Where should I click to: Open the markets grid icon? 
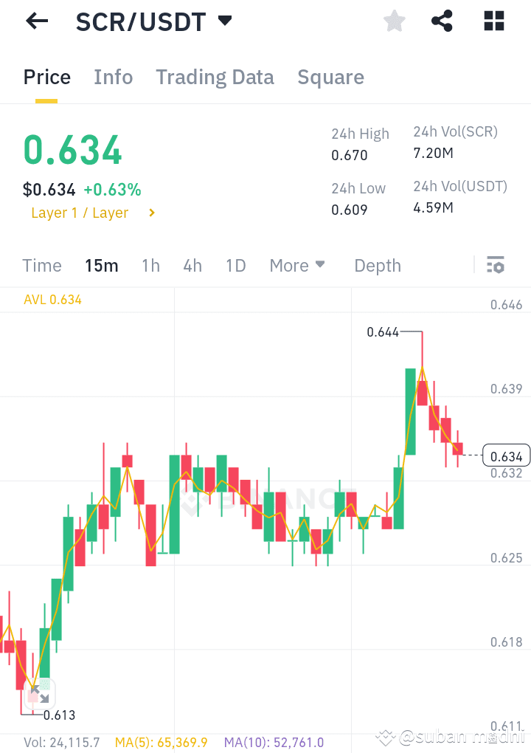[493, 21]
